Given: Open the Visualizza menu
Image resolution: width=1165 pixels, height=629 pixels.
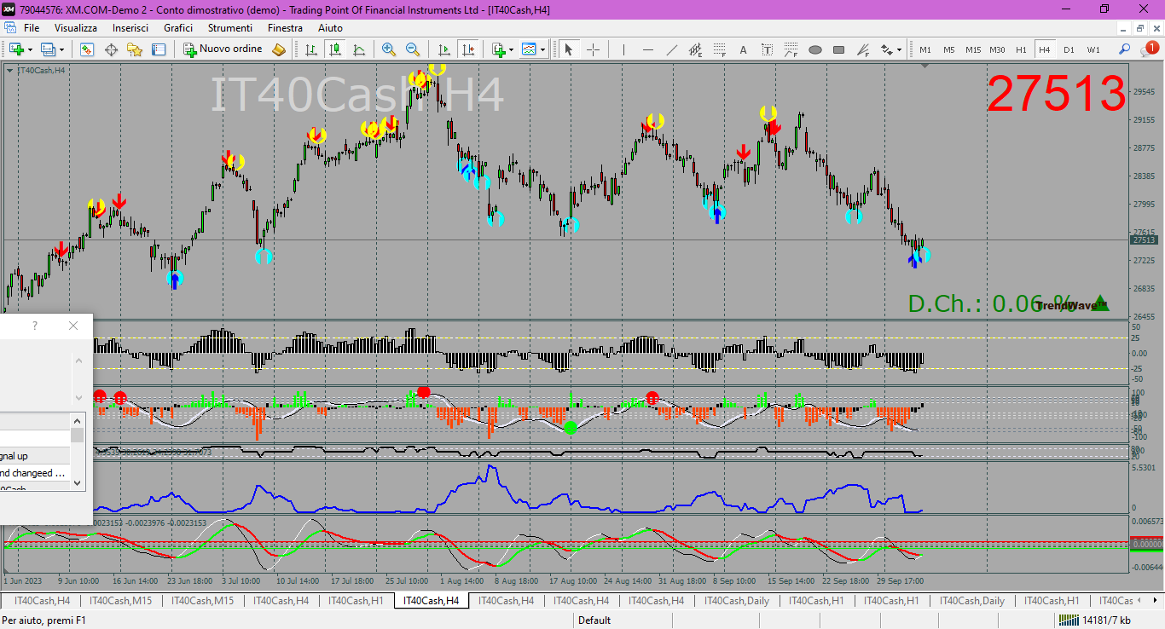Looking at the screenshot, I should tap(76, 28).
